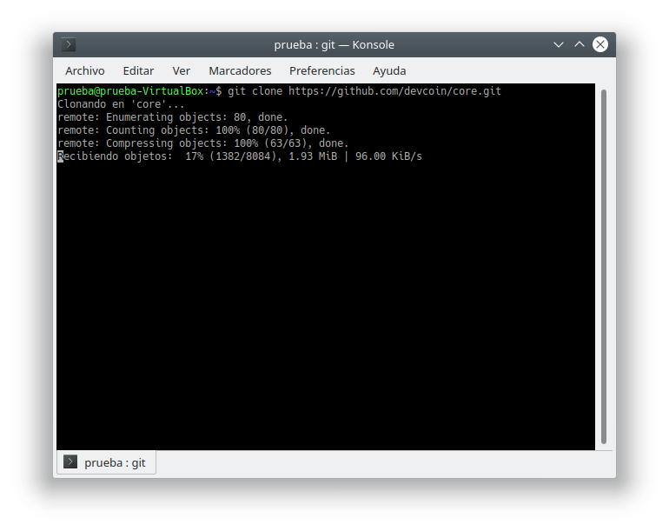Viewport: 669px width, 531px height.
Task: Click the Konsole terminal icon in title bar
Action: tap(69, 44)
